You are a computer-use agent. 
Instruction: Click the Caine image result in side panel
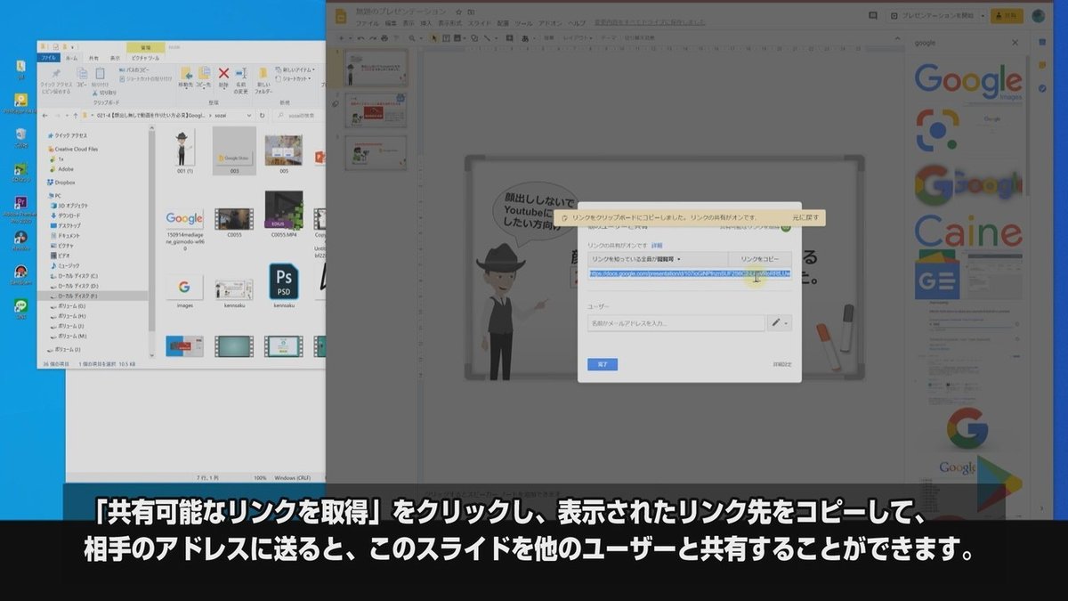click(x=968, y=232)
